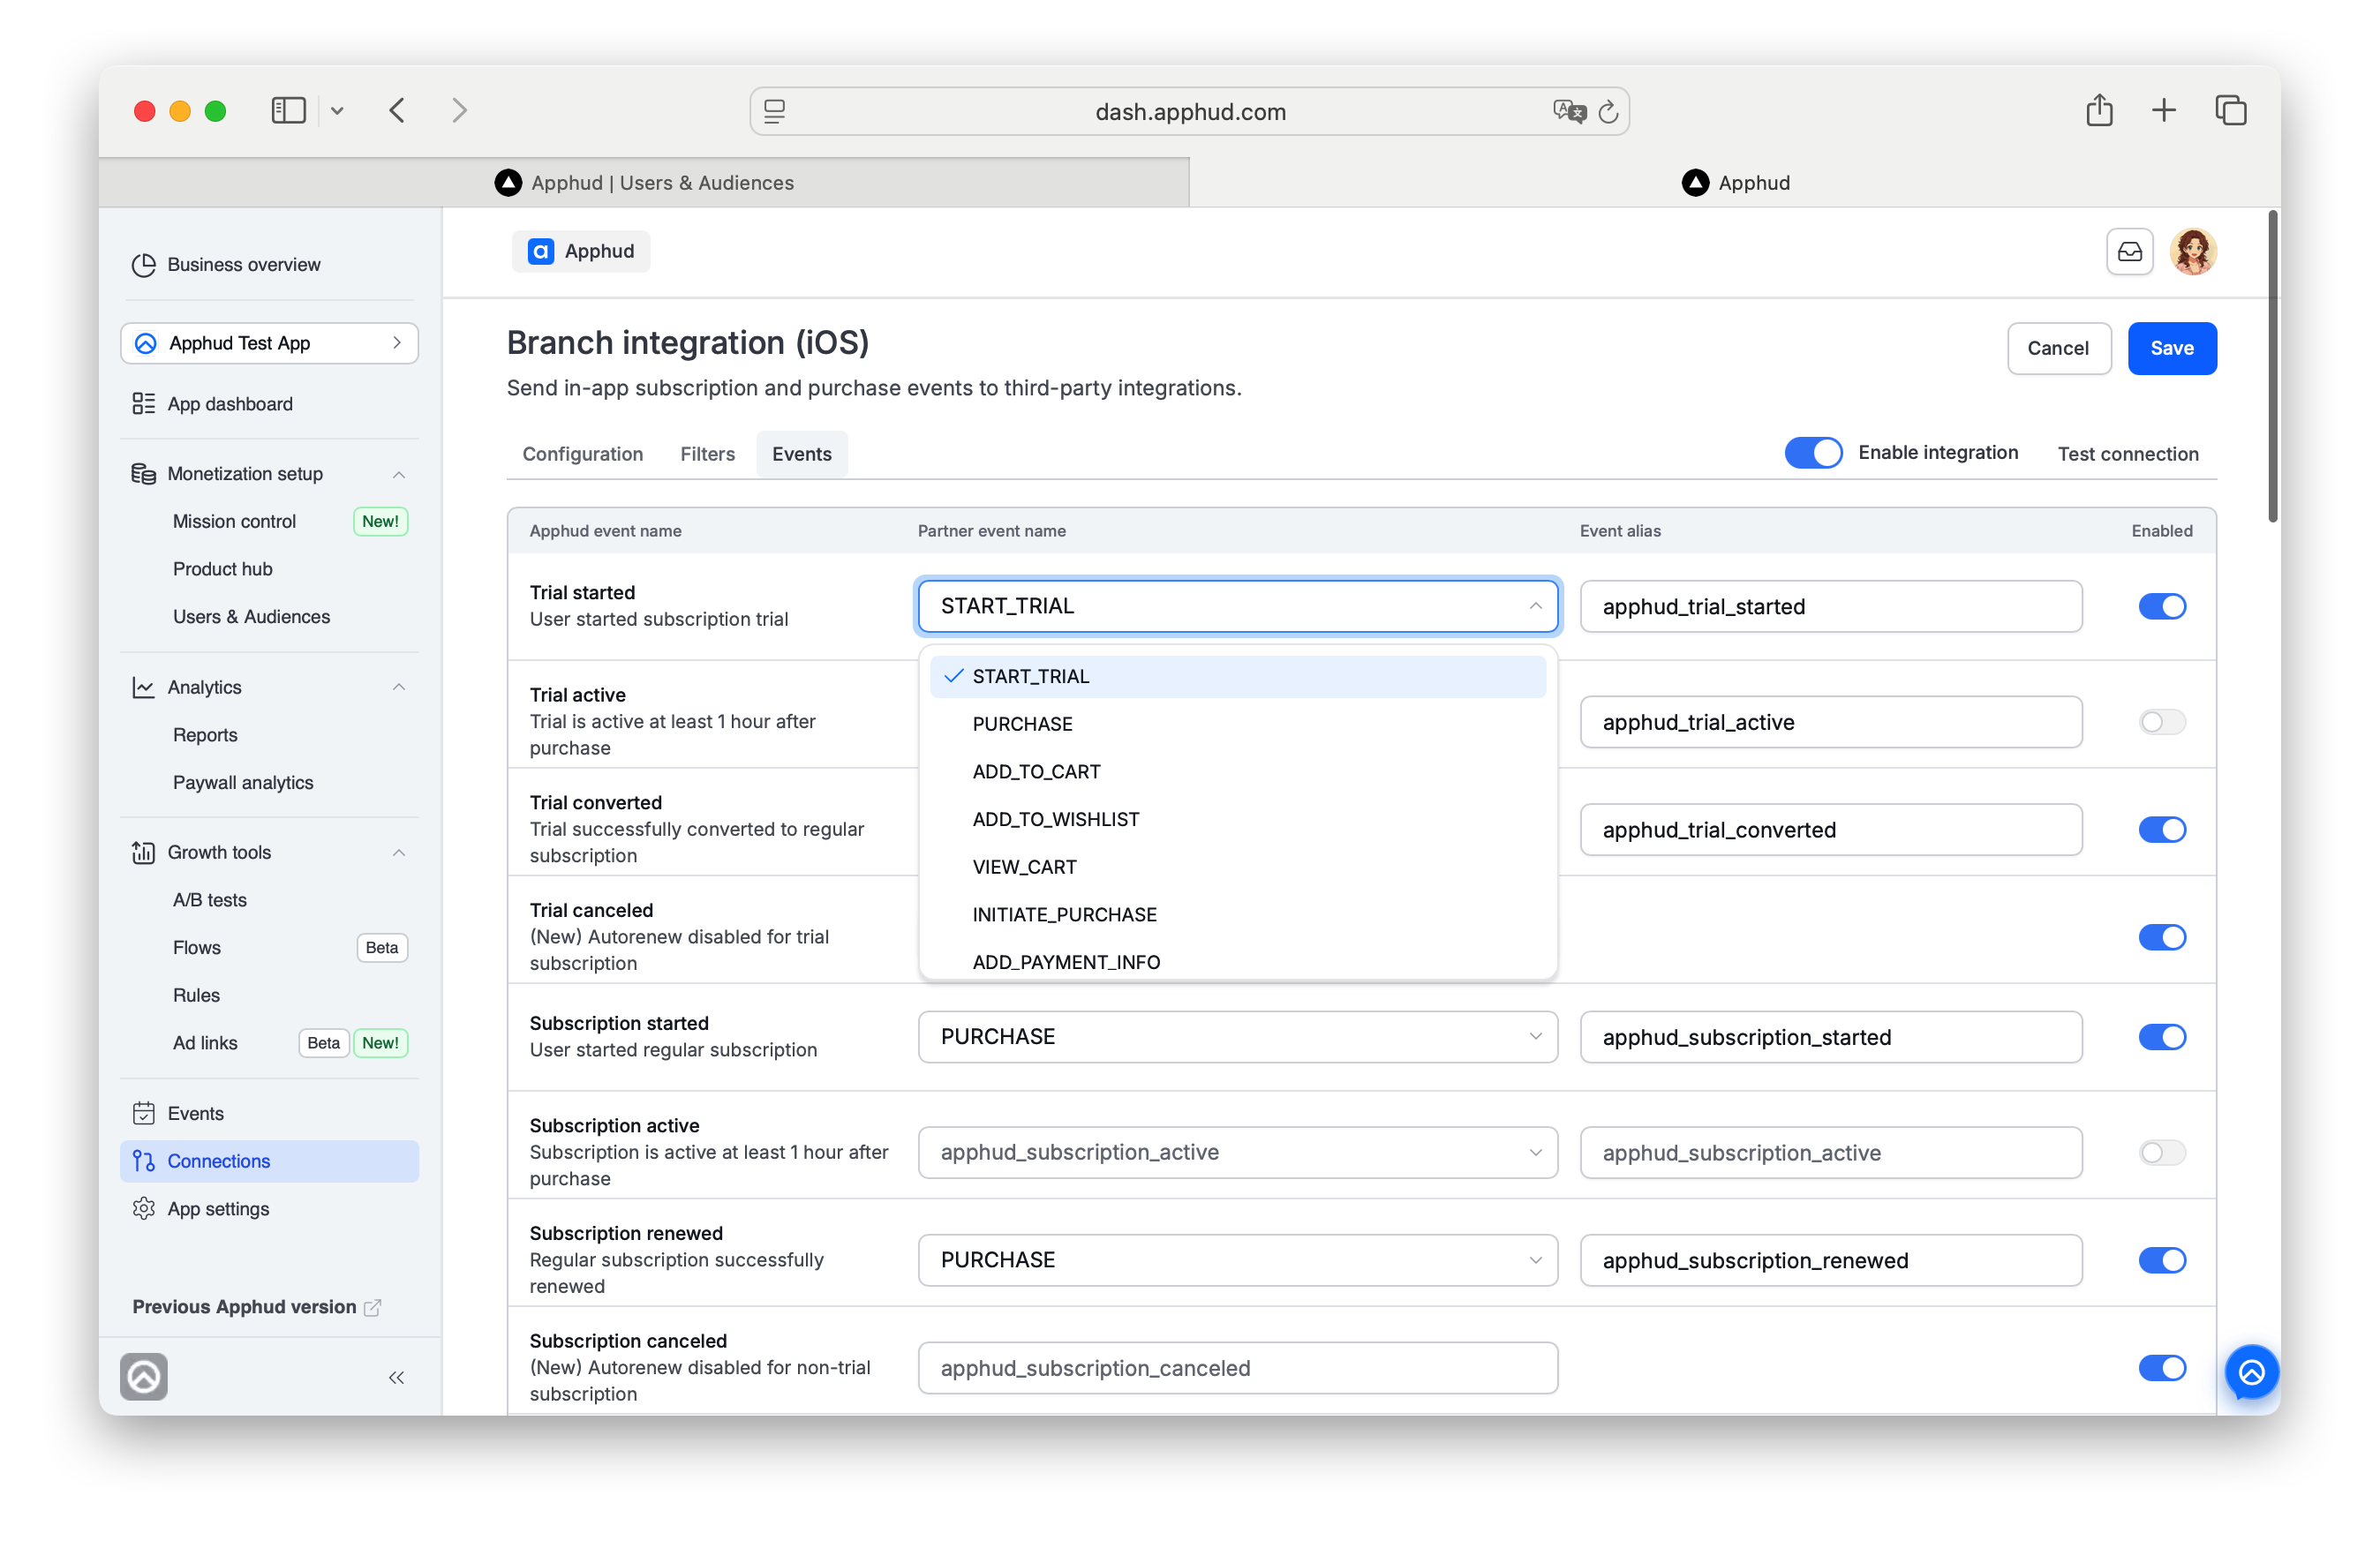This screenshot has height=1548, width=2380.
Task: Enable the Trial active event toggle
Action: pyautogui.click(x=2161, y=721)
